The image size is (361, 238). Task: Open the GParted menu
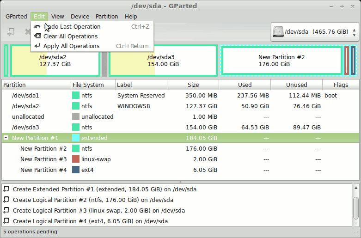pos(16,17)
